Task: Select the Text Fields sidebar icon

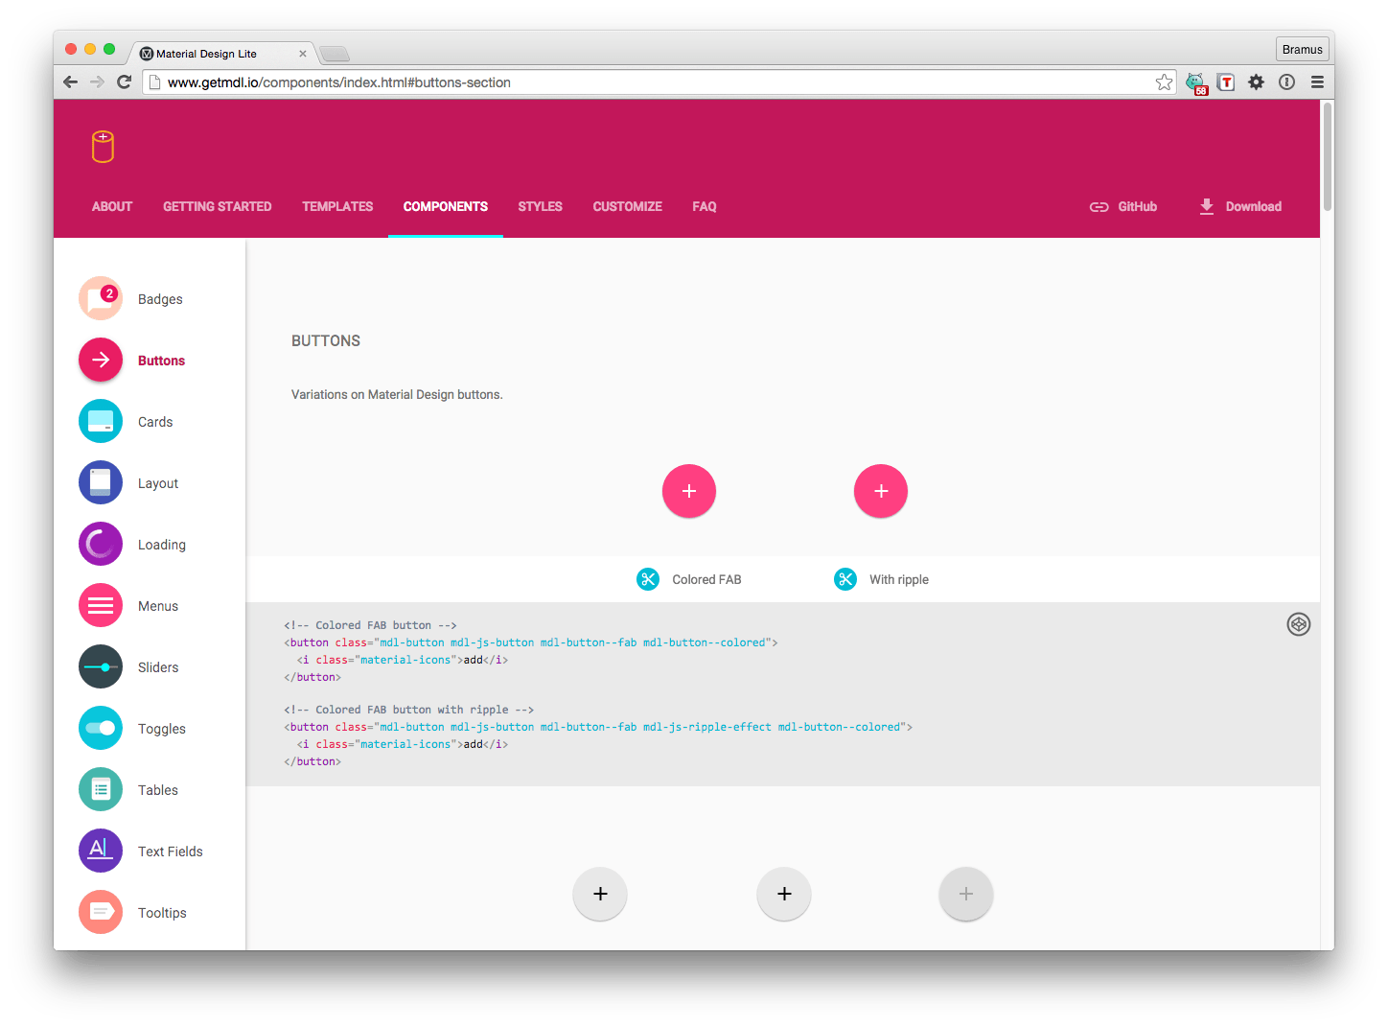Action: point(100,851)
